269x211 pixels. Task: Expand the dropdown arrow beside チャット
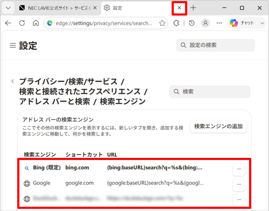[x=262, y=23]
